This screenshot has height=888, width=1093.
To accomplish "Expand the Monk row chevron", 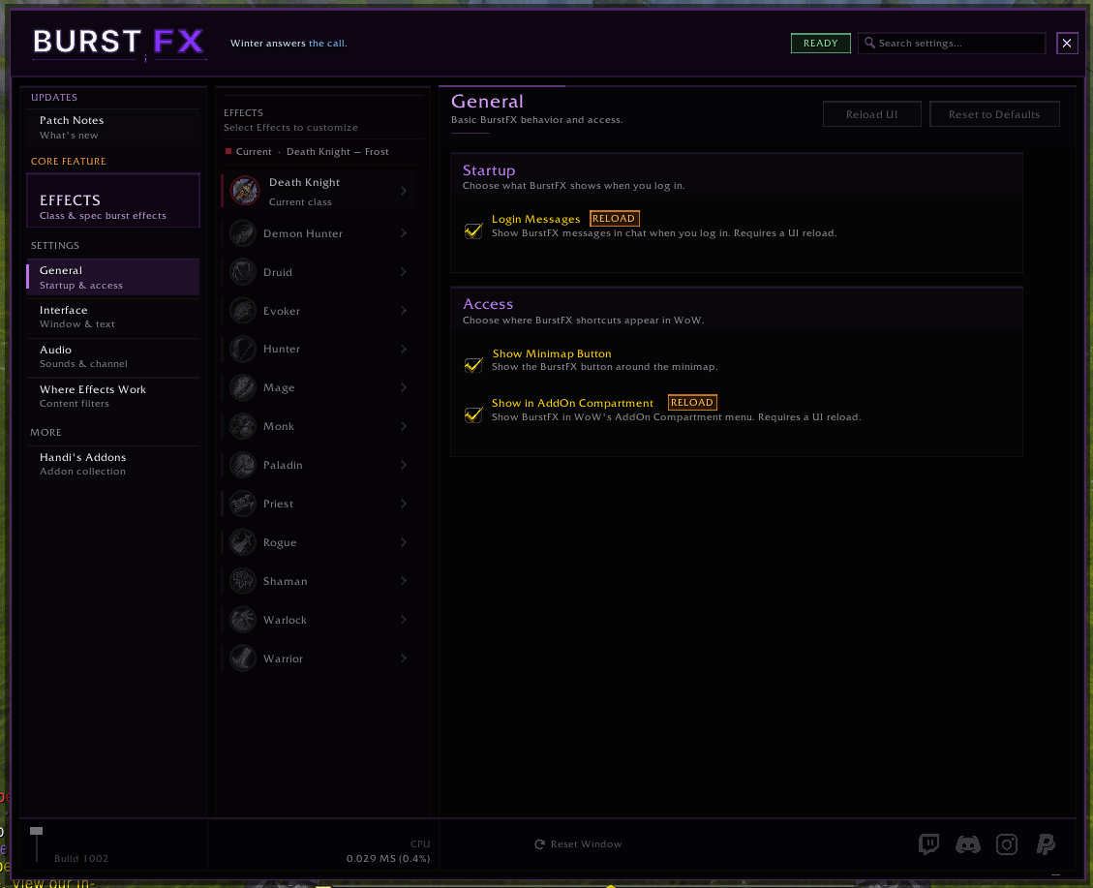I will point(404,427).
